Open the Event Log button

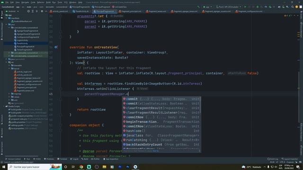pos(273,159)
